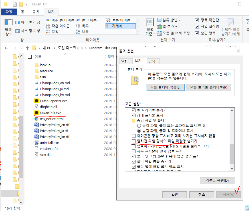
Task: Select the PrivacyPolicy_en.rtf Word icon
Action: (37, 125)
